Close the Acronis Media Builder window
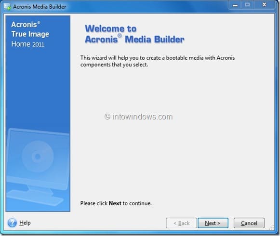The image size is (280, 236). pyautogui.click(x=264, y=5)
